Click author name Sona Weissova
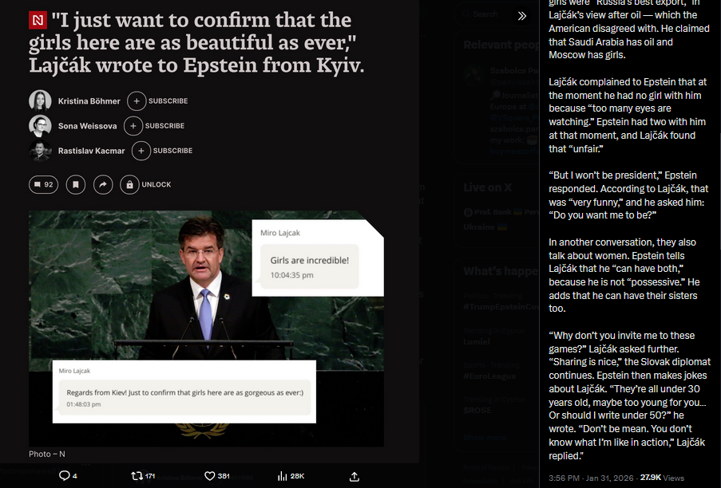 [87, 126]
